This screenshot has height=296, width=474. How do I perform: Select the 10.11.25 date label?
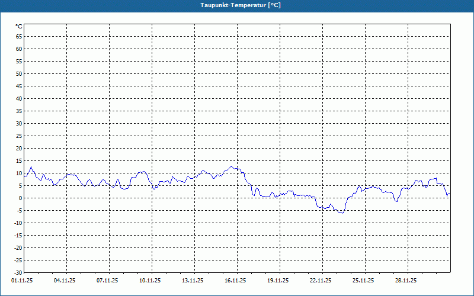150,281
